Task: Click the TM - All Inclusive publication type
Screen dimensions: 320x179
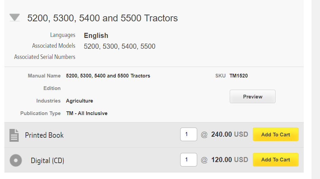Action: point(87,113)
